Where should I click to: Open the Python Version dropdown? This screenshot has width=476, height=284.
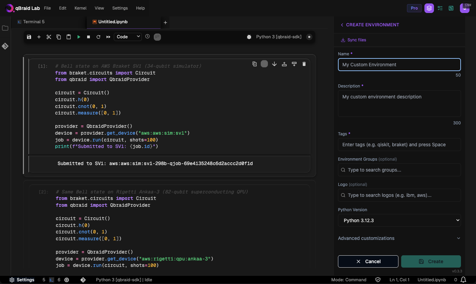(399, 220)
